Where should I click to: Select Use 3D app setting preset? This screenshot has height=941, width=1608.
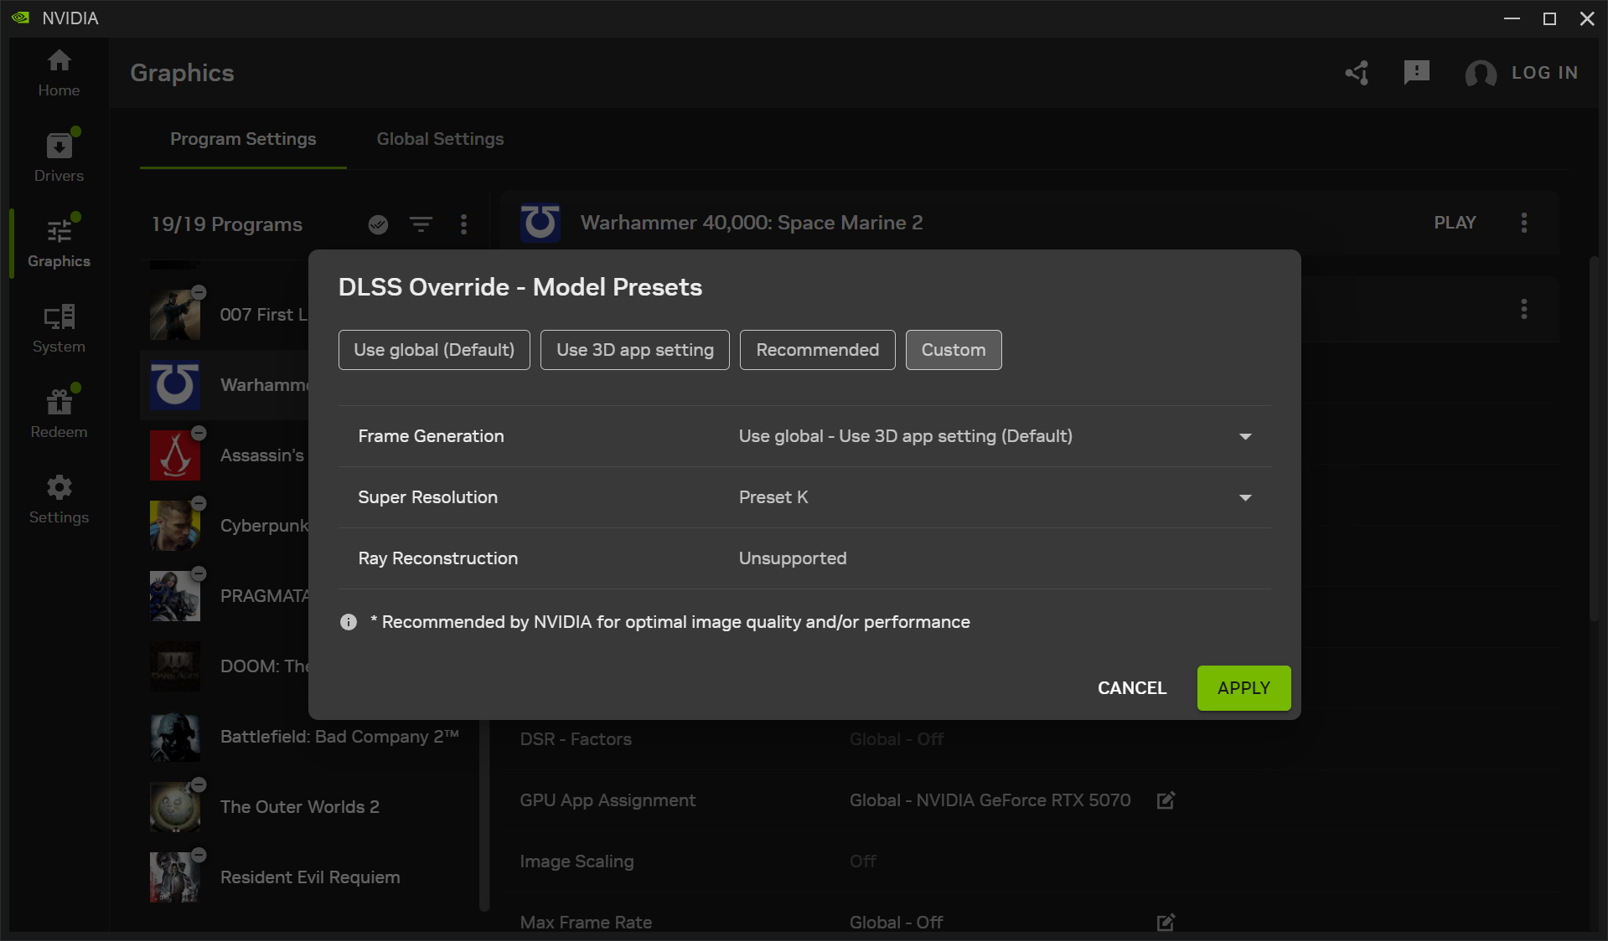635,350
